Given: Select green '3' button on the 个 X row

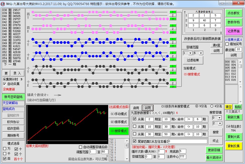Looking at the screenshot, I should coord(173,87).
